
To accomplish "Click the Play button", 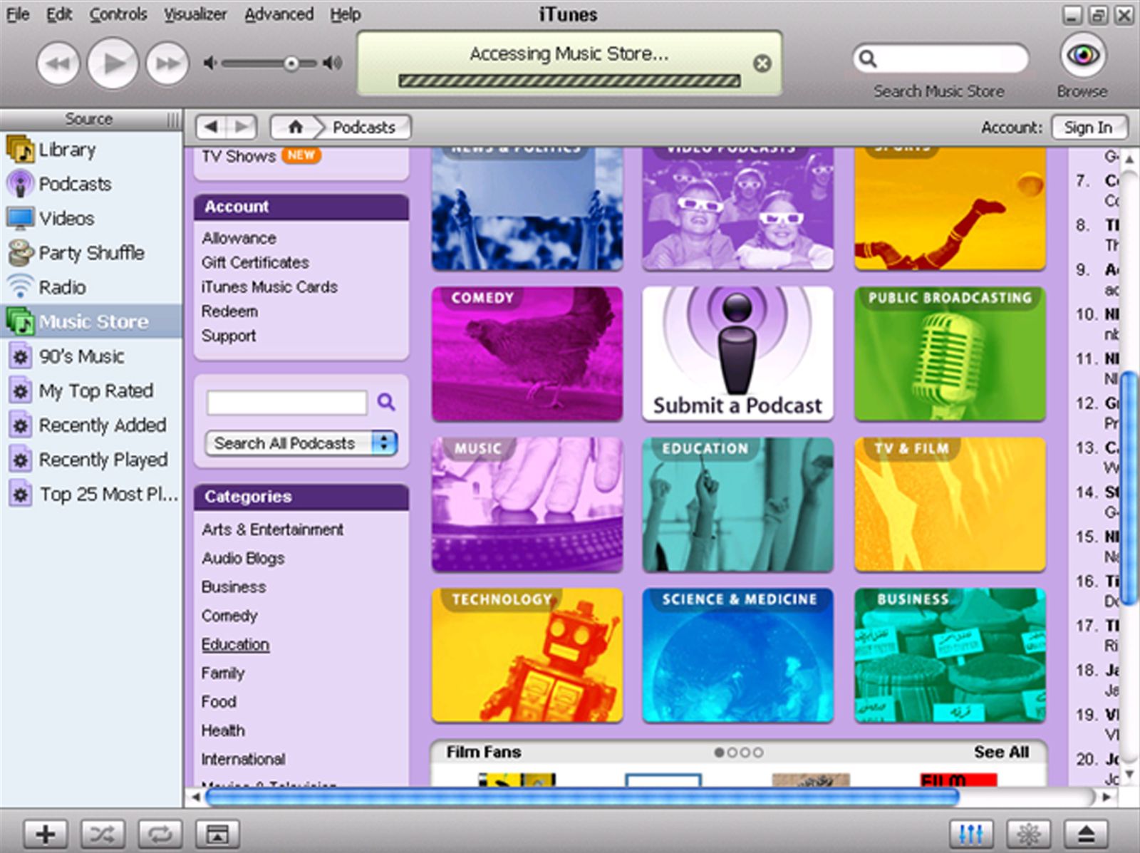I will point(113,63).
